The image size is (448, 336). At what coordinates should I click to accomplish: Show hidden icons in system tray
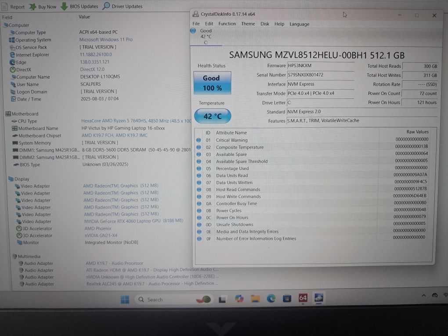click(x=424, y=296)
